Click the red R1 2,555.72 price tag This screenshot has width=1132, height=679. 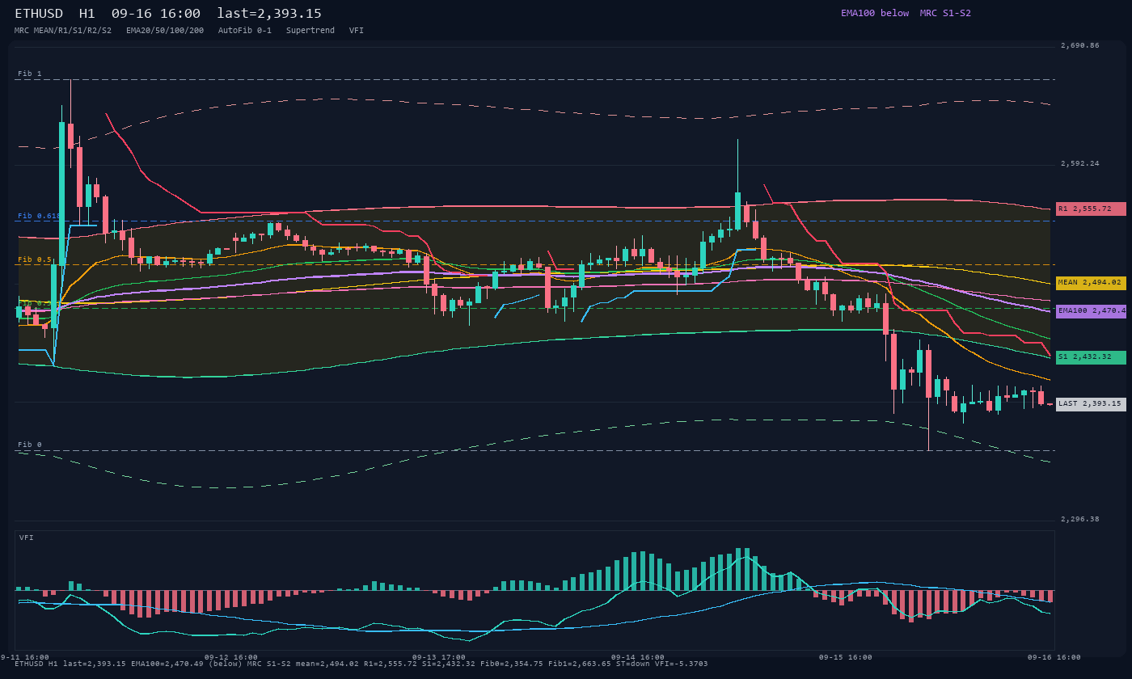(1091, 209)
